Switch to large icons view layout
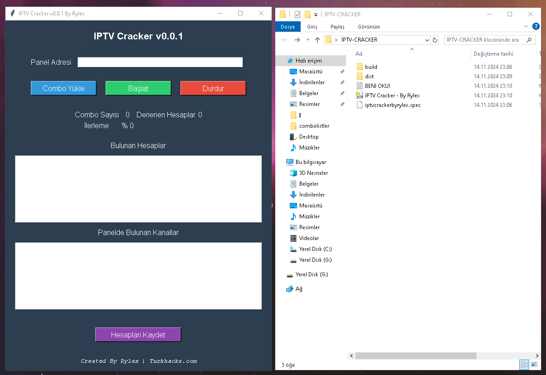This screenshot has width=546, height=375. [534, 365]
